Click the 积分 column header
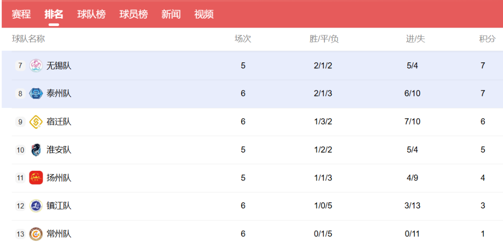 coord(487,39)
